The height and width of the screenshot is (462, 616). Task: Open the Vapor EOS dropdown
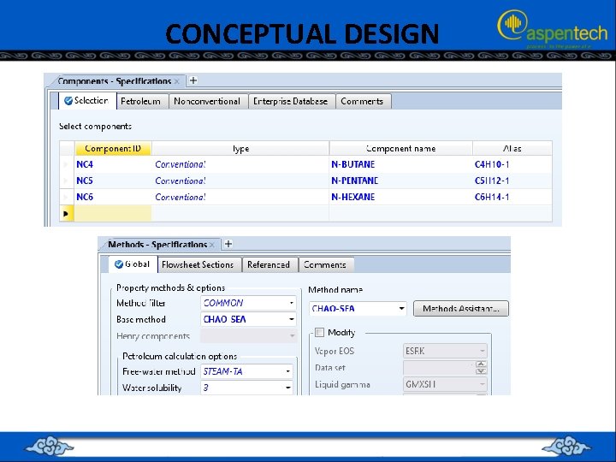(482, 351)
